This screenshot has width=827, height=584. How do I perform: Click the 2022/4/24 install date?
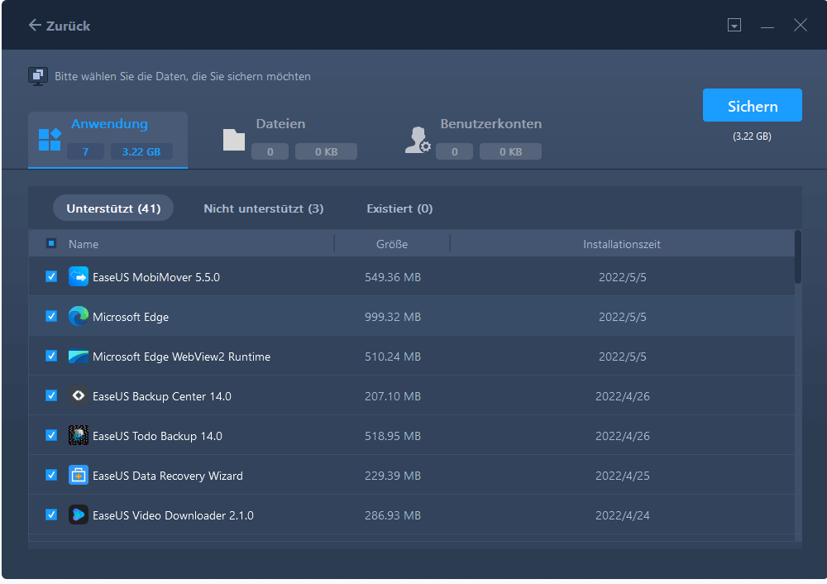pos(623,515)
